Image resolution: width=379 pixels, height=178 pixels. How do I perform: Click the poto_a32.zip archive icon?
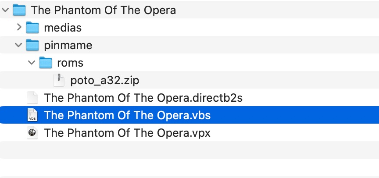[59, 80]
